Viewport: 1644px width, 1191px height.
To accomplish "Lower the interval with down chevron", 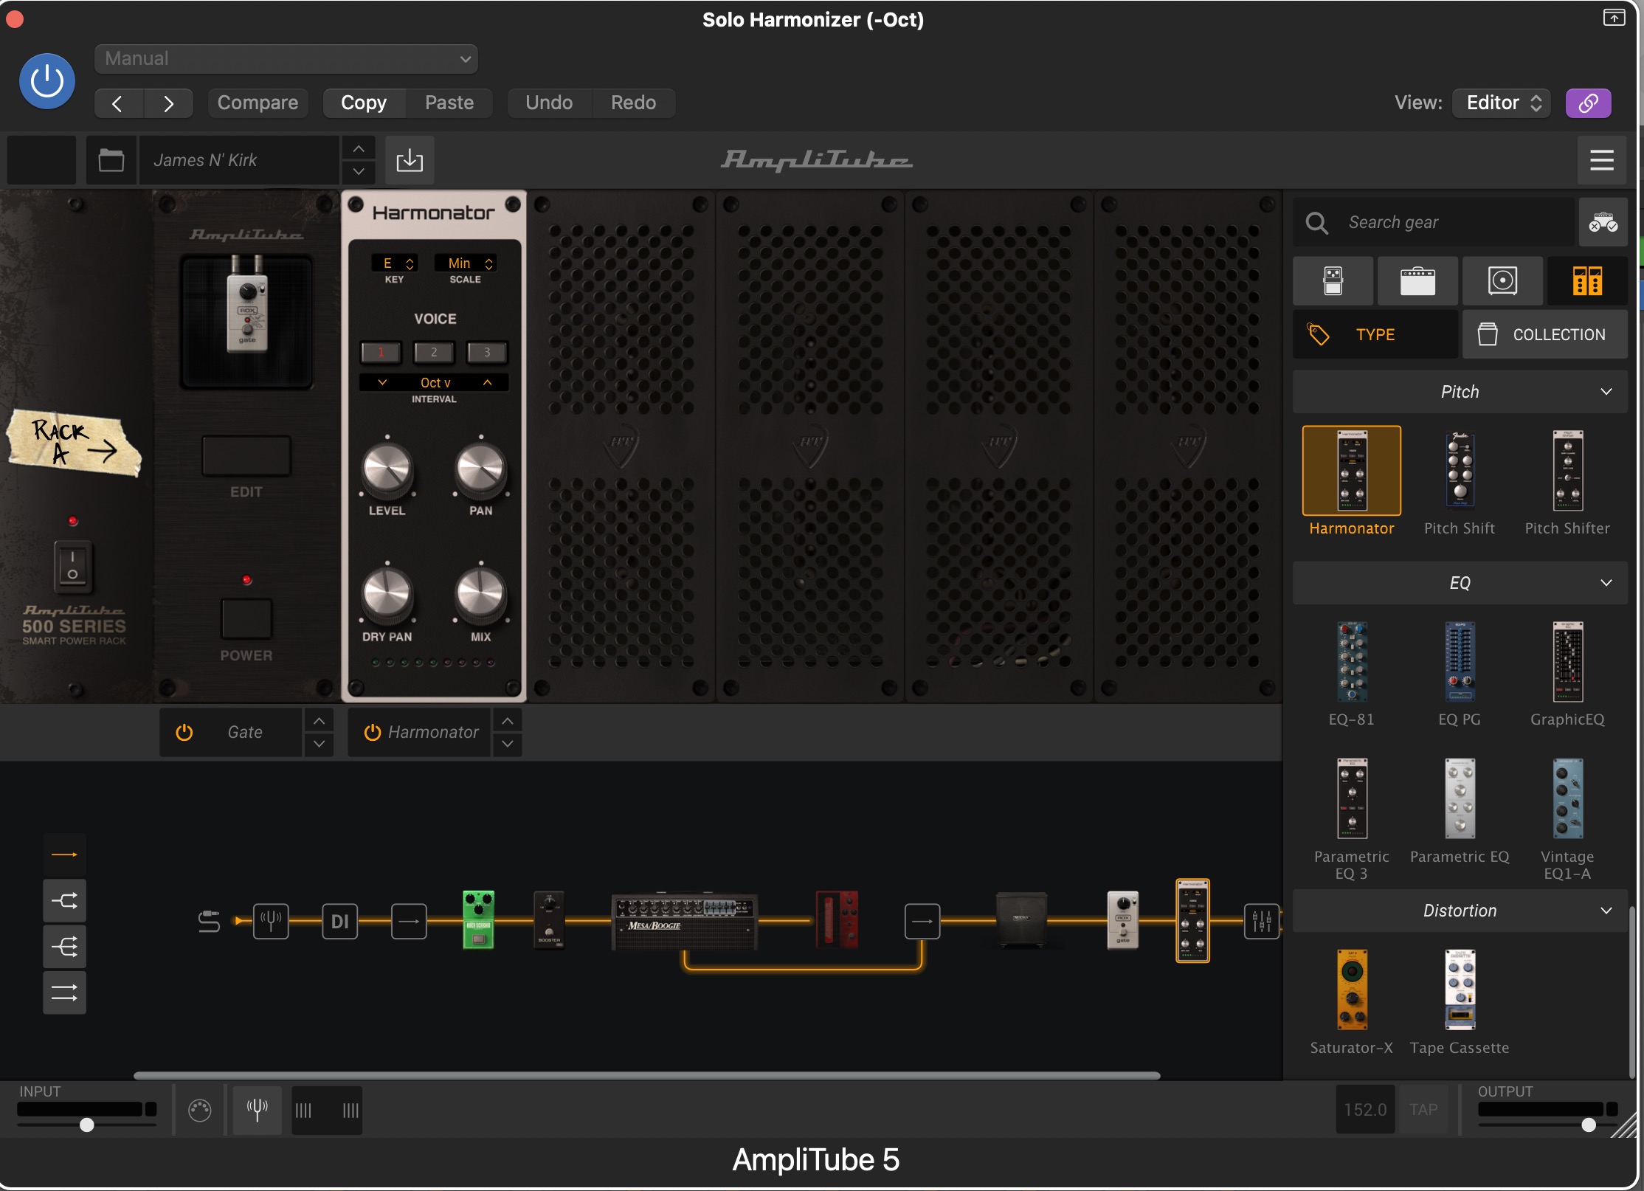I will point(382,382).
